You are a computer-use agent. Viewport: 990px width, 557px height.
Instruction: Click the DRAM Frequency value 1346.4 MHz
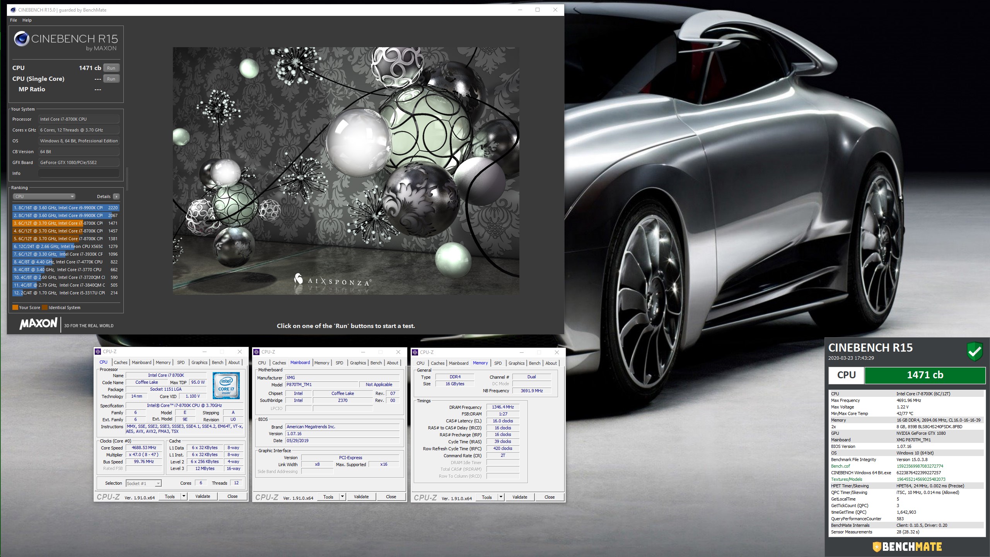click(503, 407)
